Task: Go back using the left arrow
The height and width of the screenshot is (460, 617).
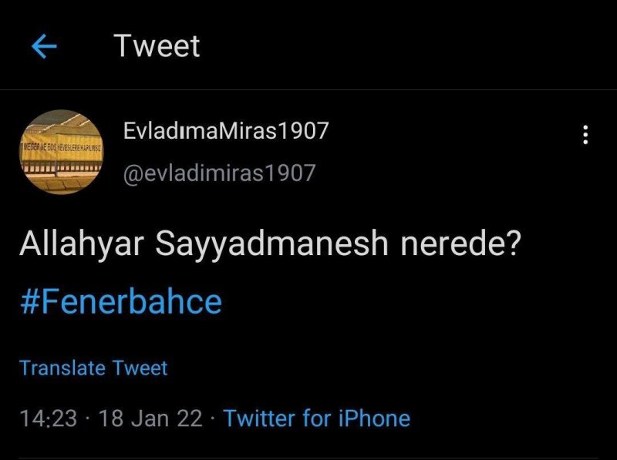Action: click(45, 47)
